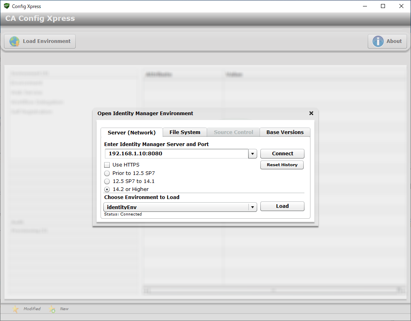Close the Open Identity Manager Environment dialog

tap(311, 113)
